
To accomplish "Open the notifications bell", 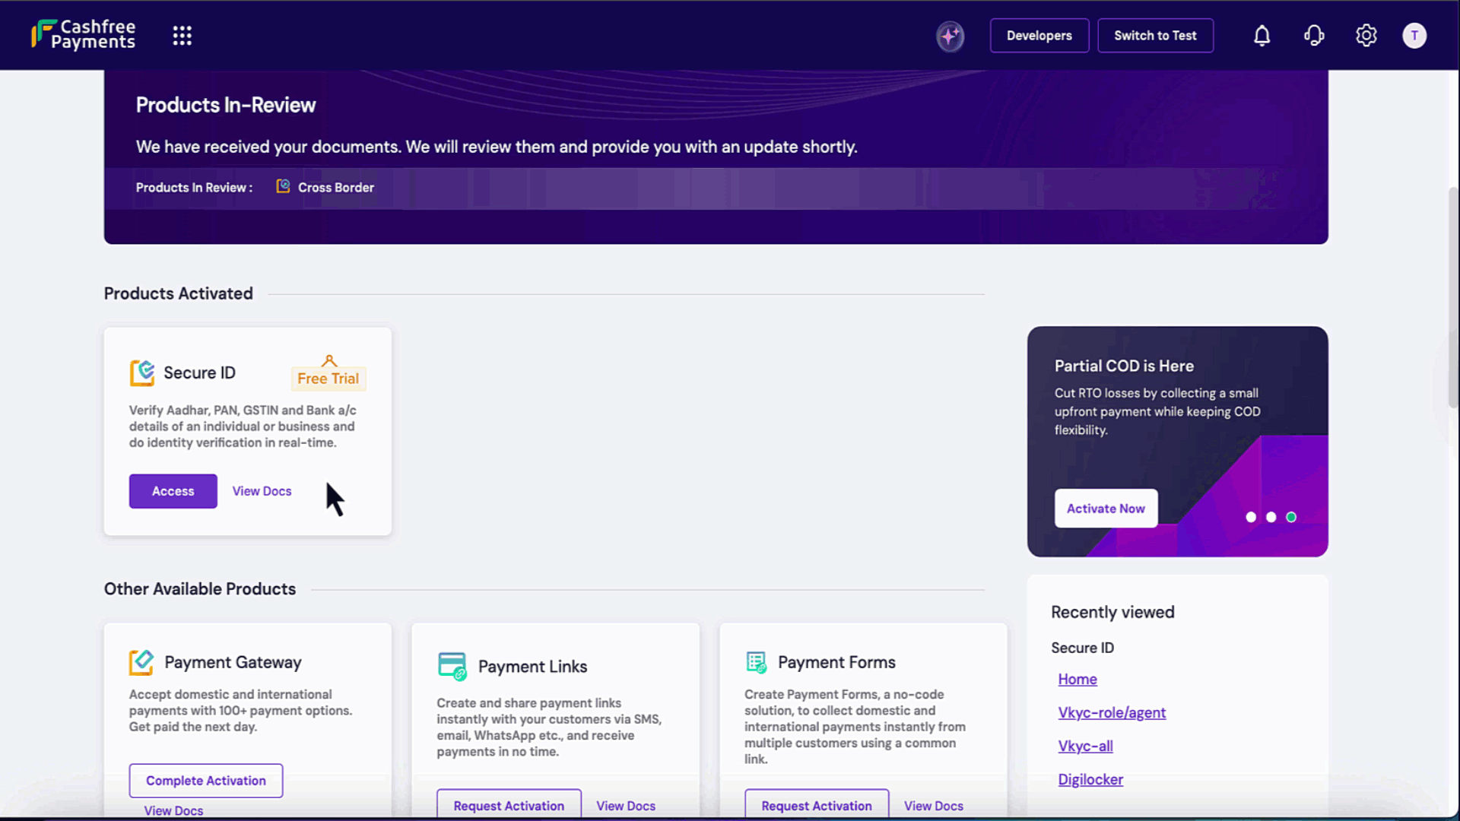I will [1262, 36].
